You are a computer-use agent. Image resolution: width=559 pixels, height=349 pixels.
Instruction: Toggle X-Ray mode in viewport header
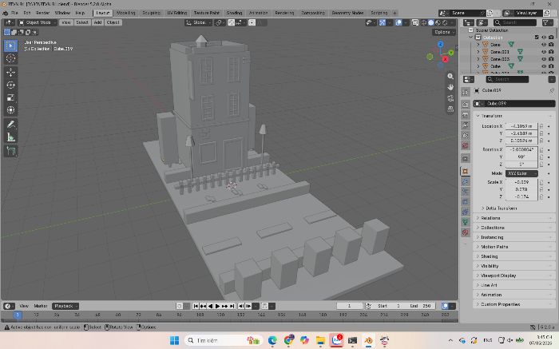[x=415, y=22]
